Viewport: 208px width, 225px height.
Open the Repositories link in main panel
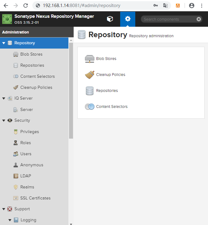[x=107, y=91]
